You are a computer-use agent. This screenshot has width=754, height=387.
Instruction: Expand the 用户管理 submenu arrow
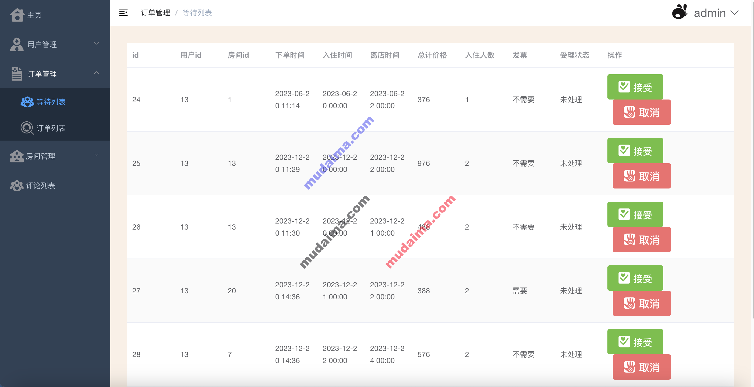click(96, 43)
